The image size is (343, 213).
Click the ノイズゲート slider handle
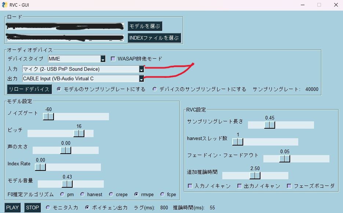click(48, 117)
